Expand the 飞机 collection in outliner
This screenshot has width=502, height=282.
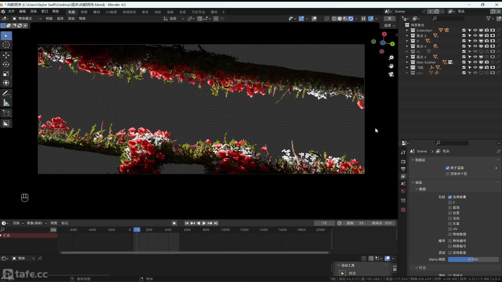coord(407,68)
